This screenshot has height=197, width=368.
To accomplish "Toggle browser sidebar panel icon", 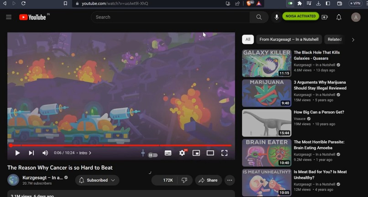I will [328, 3].
